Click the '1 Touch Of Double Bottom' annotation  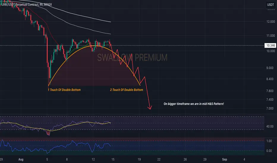click(64, 90)
